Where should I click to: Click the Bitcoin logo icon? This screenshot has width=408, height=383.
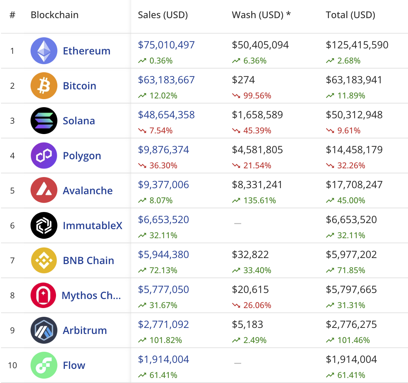tap(44, 86)
